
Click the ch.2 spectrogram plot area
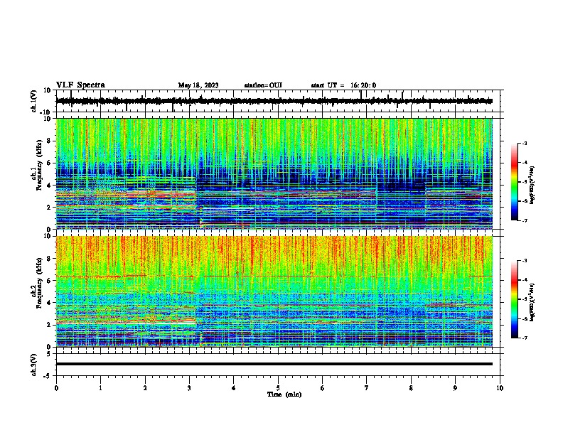coord(274,291)
